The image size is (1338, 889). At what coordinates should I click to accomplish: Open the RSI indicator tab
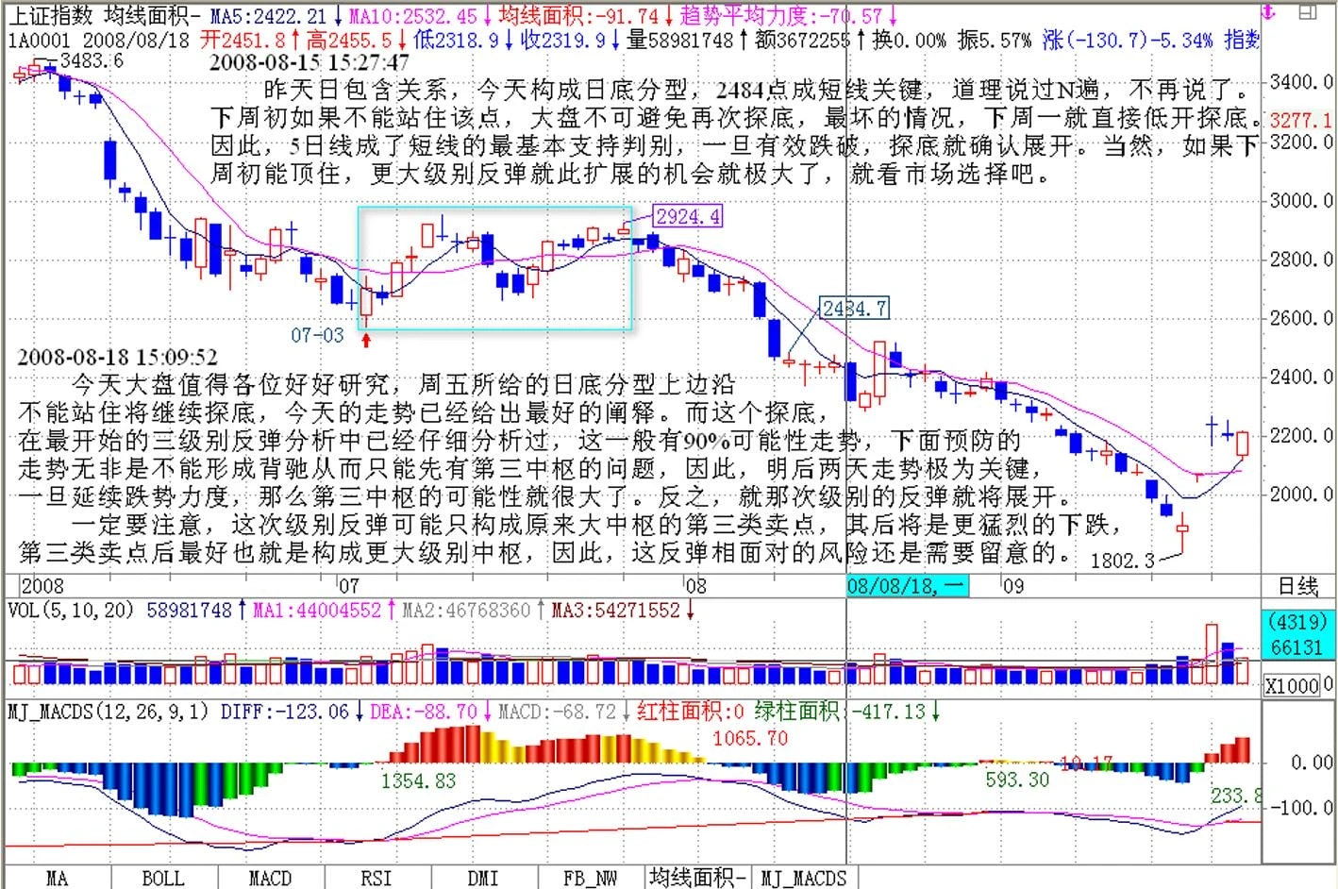(x=376, y=878)
